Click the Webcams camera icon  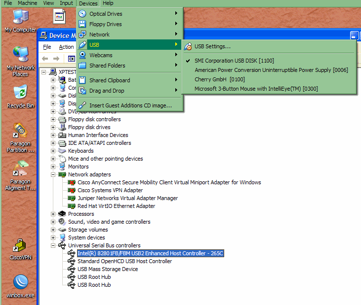[82, 55]
